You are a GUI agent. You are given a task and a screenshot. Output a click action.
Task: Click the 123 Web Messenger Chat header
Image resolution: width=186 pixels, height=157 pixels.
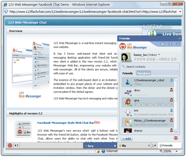(x=27, y=22)
